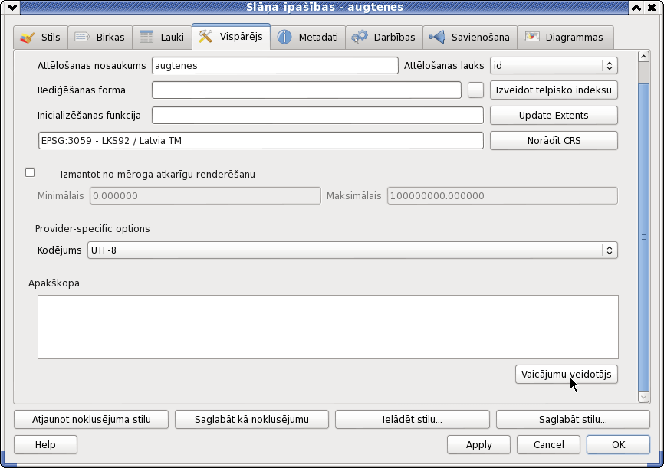Open the window menu in title bar

12,7
